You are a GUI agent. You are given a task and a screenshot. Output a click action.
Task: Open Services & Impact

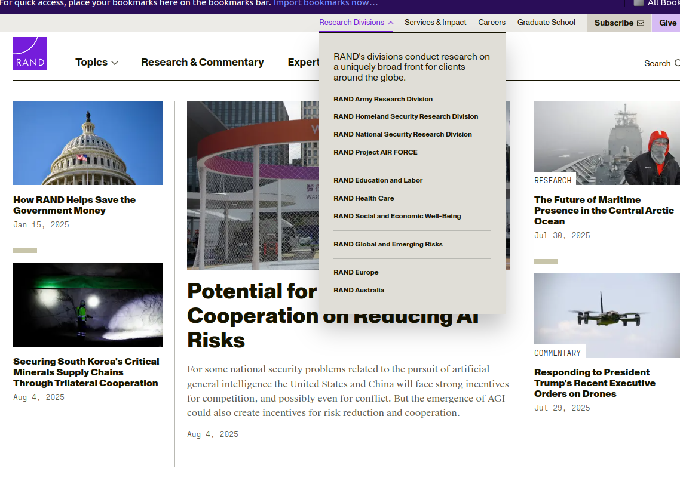click(x=436, y=23)
